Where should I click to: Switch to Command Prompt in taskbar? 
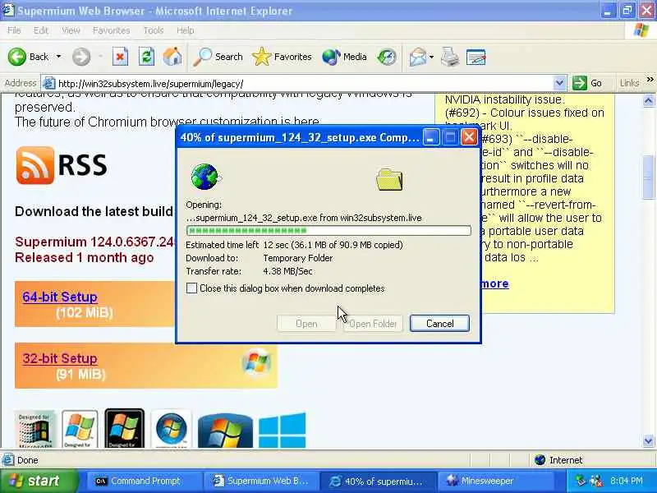click(x=145, y=481)
